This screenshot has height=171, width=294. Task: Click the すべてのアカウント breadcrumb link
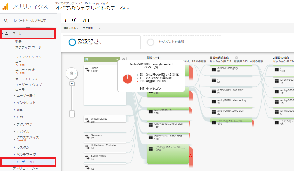click(x=68, y=3)
